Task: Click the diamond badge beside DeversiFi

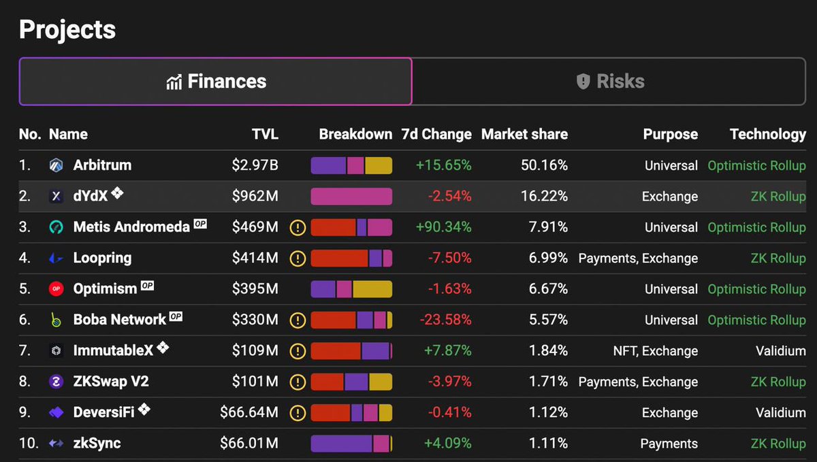Action: click(x=144, y=410)
